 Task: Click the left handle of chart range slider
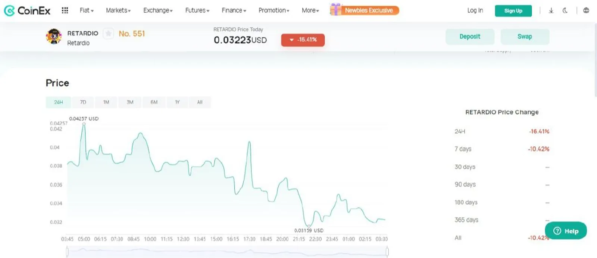(x=67, y=252)
